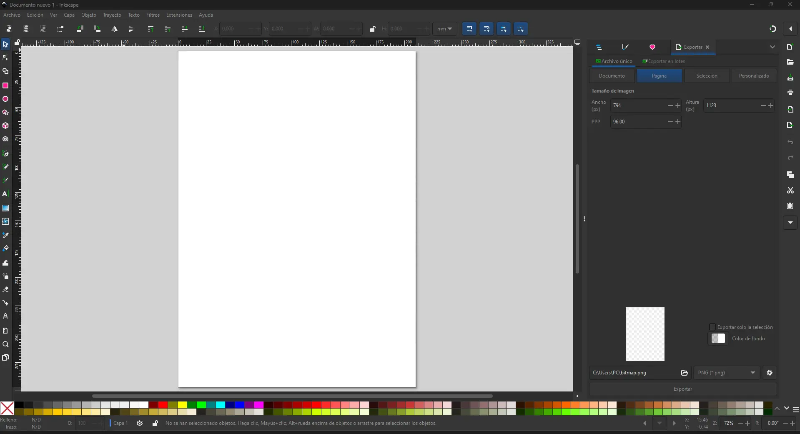Select the Star tool
Viewport: 800px width, 434px height.
(x=5, y=113)
